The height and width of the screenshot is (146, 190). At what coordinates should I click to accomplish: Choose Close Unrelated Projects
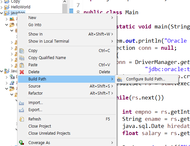[67, 133]
